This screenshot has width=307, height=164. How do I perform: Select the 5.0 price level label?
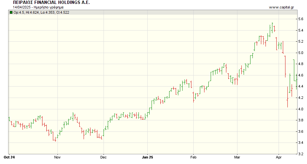click(300, 53)
